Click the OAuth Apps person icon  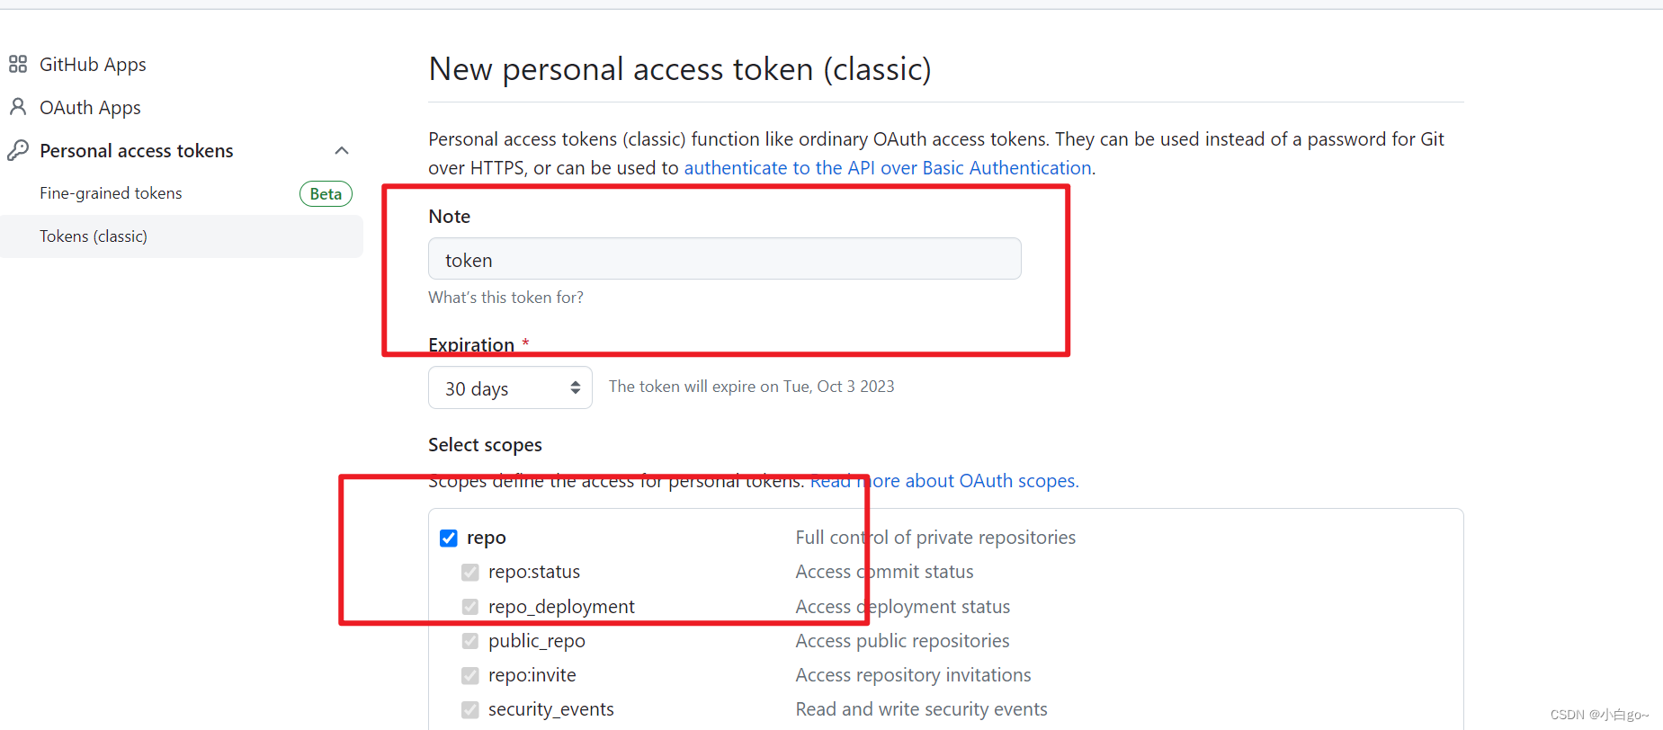tap(18, 107)
